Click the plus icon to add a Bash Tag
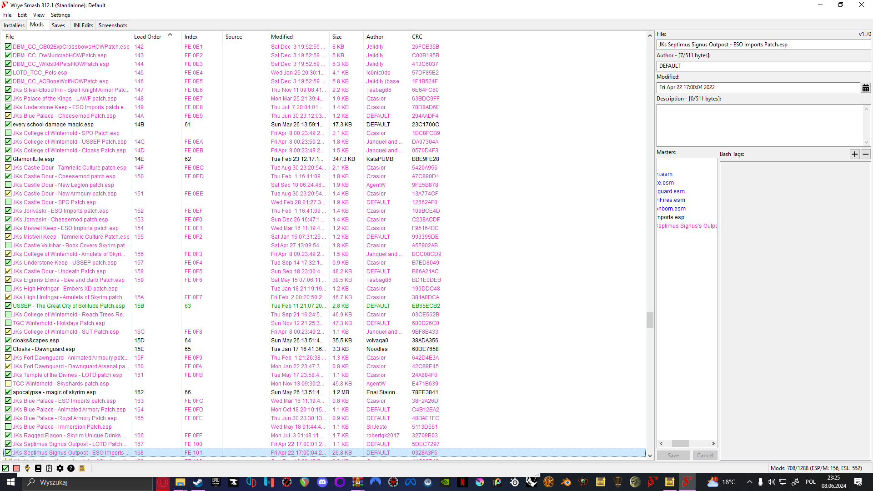 pyautogui.click(x=854, y=154)
